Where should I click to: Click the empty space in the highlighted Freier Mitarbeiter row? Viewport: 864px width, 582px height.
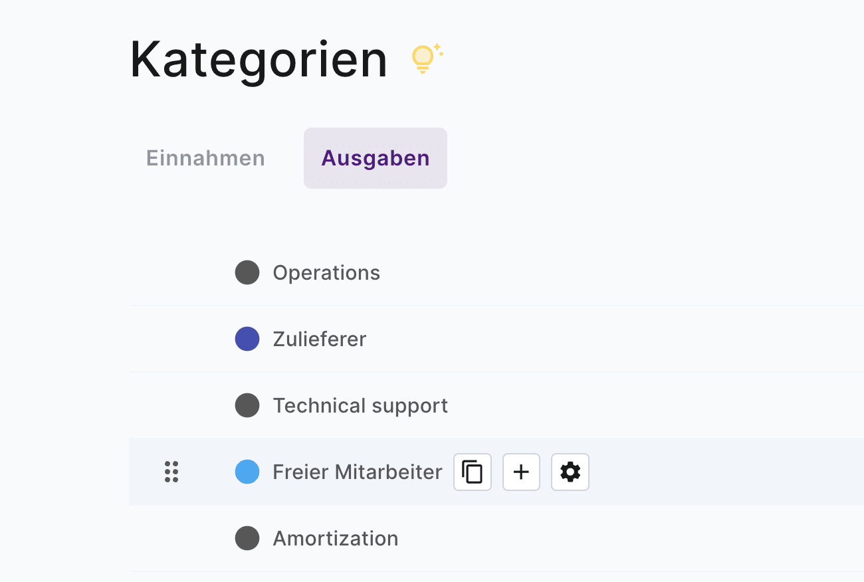718,472
